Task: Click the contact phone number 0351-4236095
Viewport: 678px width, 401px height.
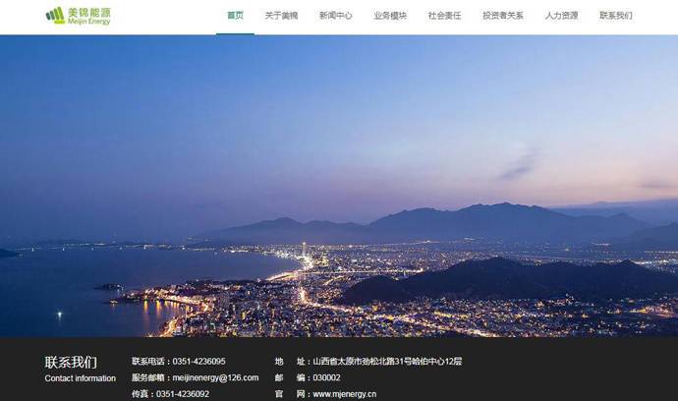Action: click(x=198, y=362)
